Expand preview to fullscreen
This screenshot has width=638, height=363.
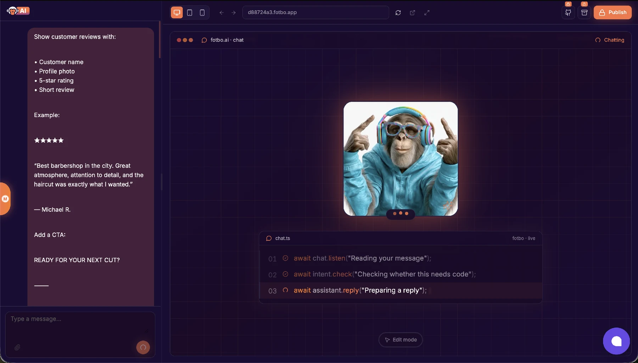427,12
